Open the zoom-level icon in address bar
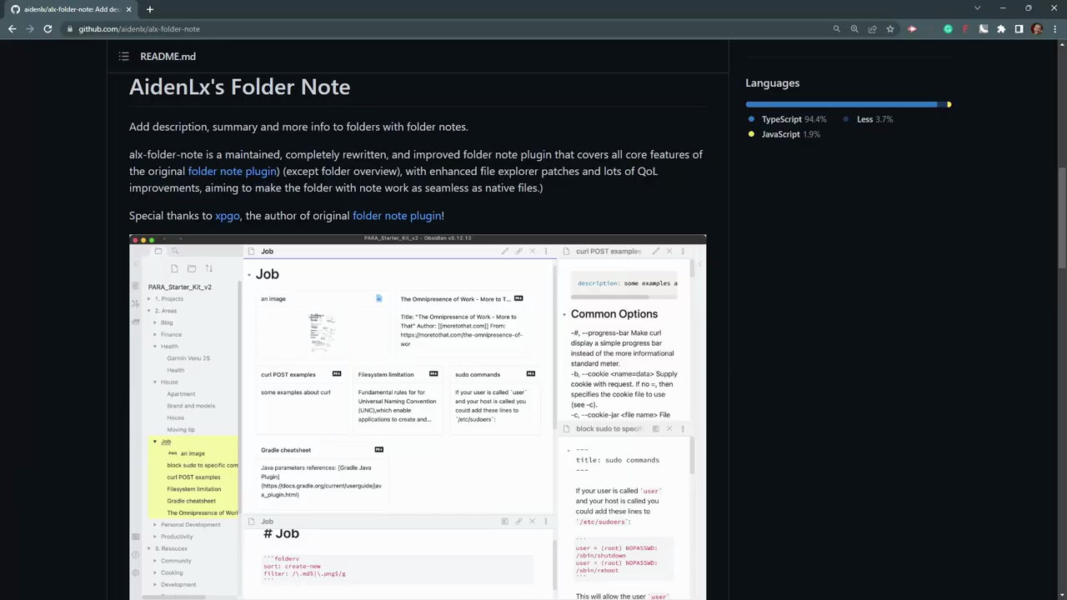1067x600 pixels. point(854,29)
